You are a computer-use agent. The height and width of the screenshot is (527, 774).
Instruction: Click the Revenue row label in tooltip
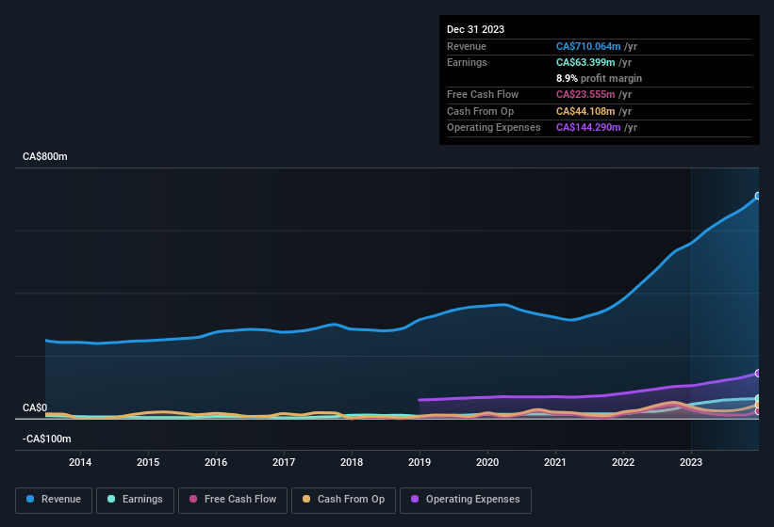coord(467,46)
